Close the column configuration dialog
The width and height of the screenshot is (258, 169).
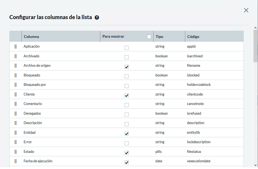pos(246,10)
